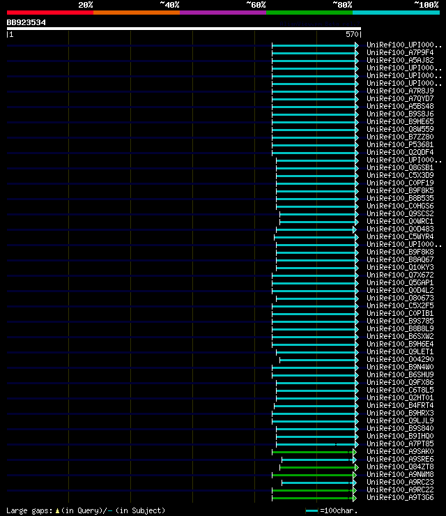
Task: Select the UniRef100_Q8GSB1 label
Action: [400, 168]
